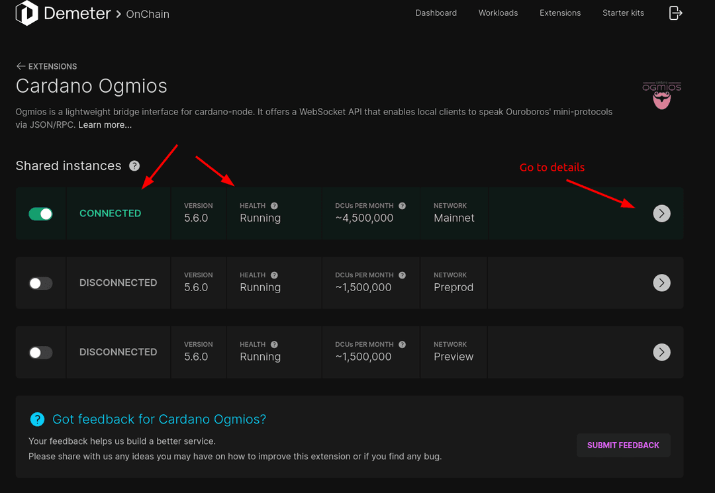Click version 5.6.0 in Preview row

[196, 356]
